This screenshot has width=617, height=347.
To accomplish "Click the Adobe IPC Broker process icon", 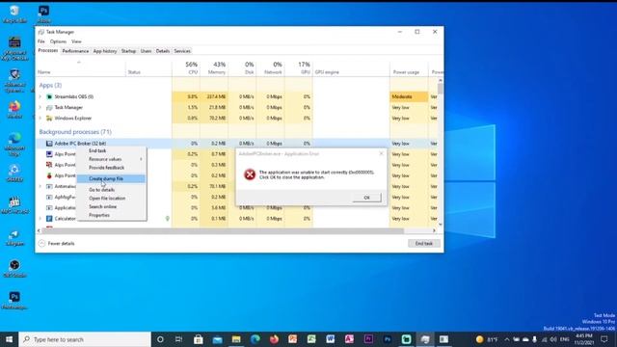I will 49,144.
